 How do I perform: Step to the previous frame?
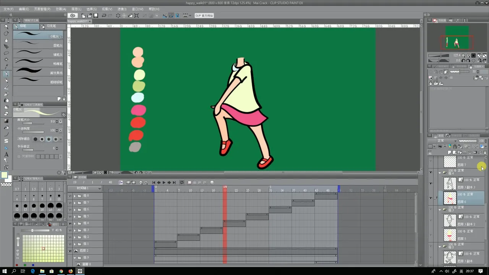(x=159, y=183)
